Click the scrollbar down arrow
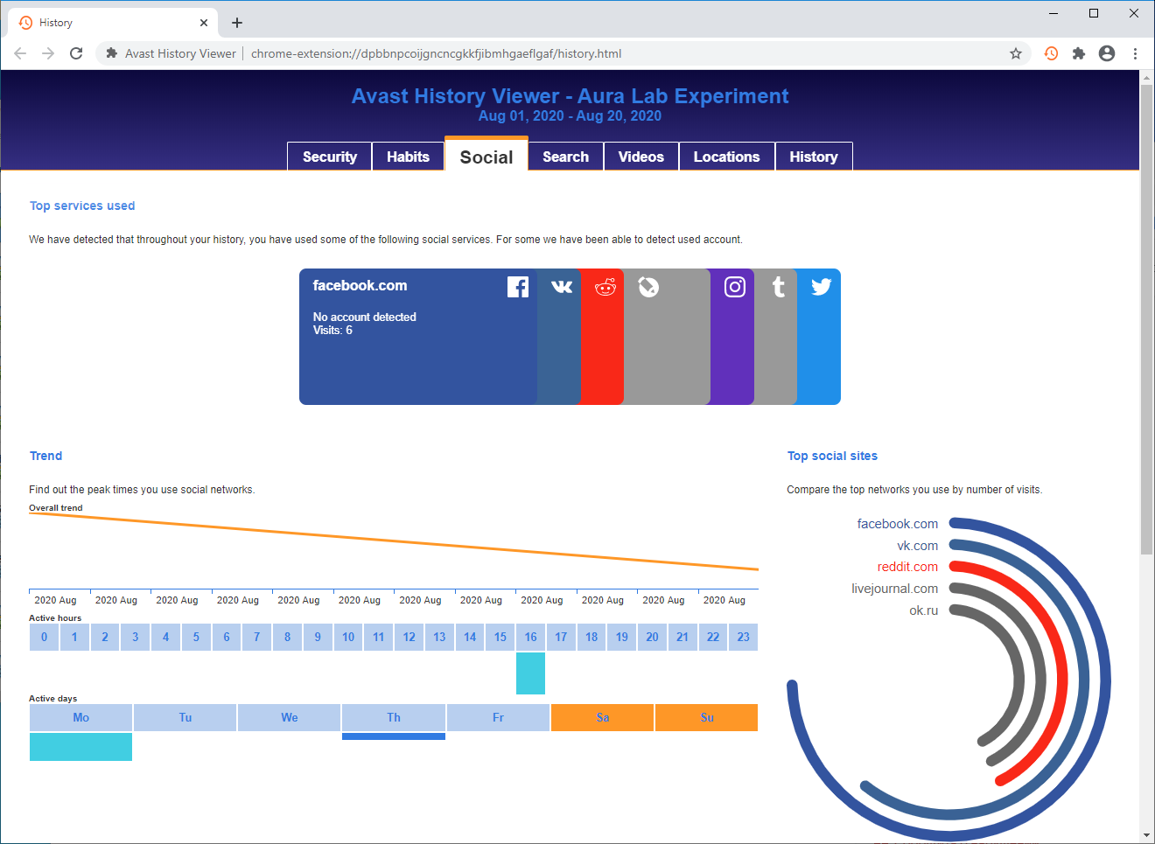Image resolution: width=1155 pixels, height=844 pixels. pos(1146,836)
